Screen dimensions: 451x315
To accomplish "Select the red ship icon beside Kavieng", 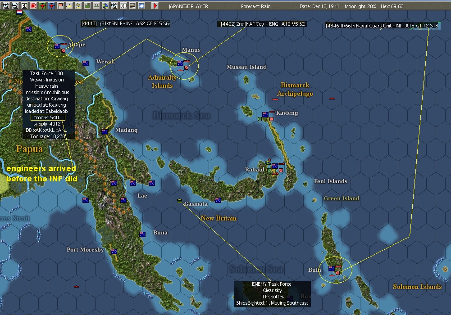I will [272, 112].
